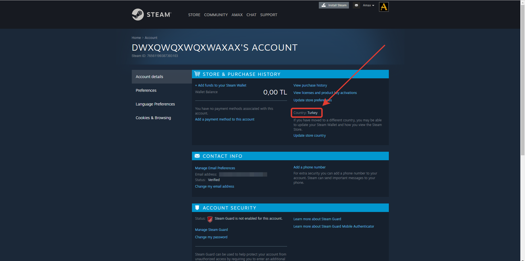Click the Steam logo
This screenshot has width=525, height=261.
pyautogui.click(x=152, y=15)
